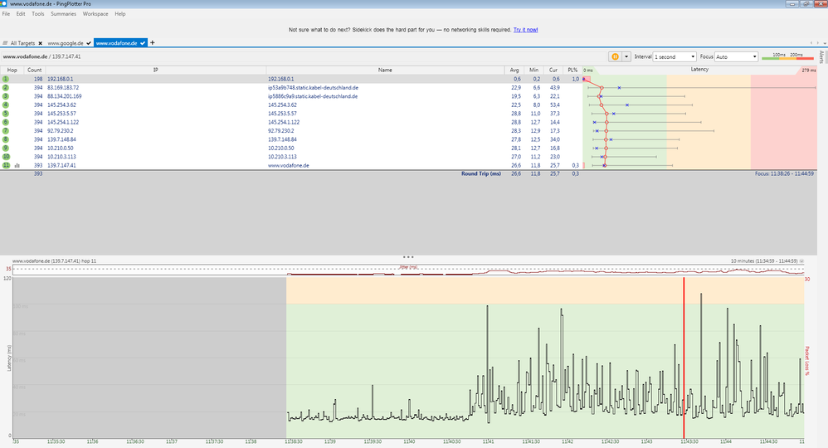Screen dimensions: 828x448
Task: Open the Tools menu
Action: [x=38, y=14]
